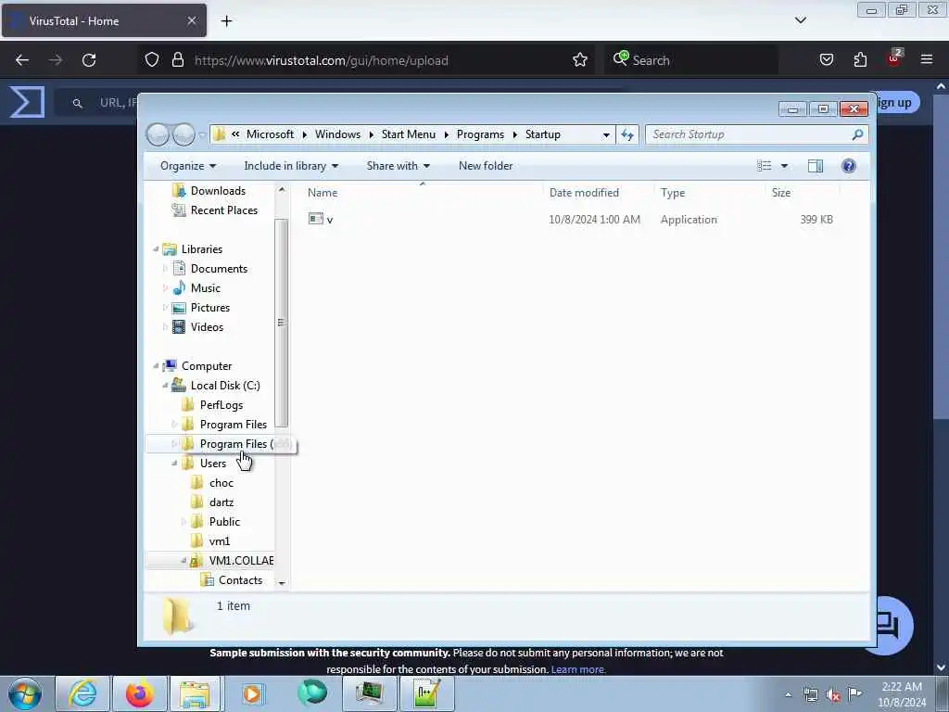The height and width of the screenshot is (712, 949).
Task: Follow the Learn more link
Action: (578, 669)
